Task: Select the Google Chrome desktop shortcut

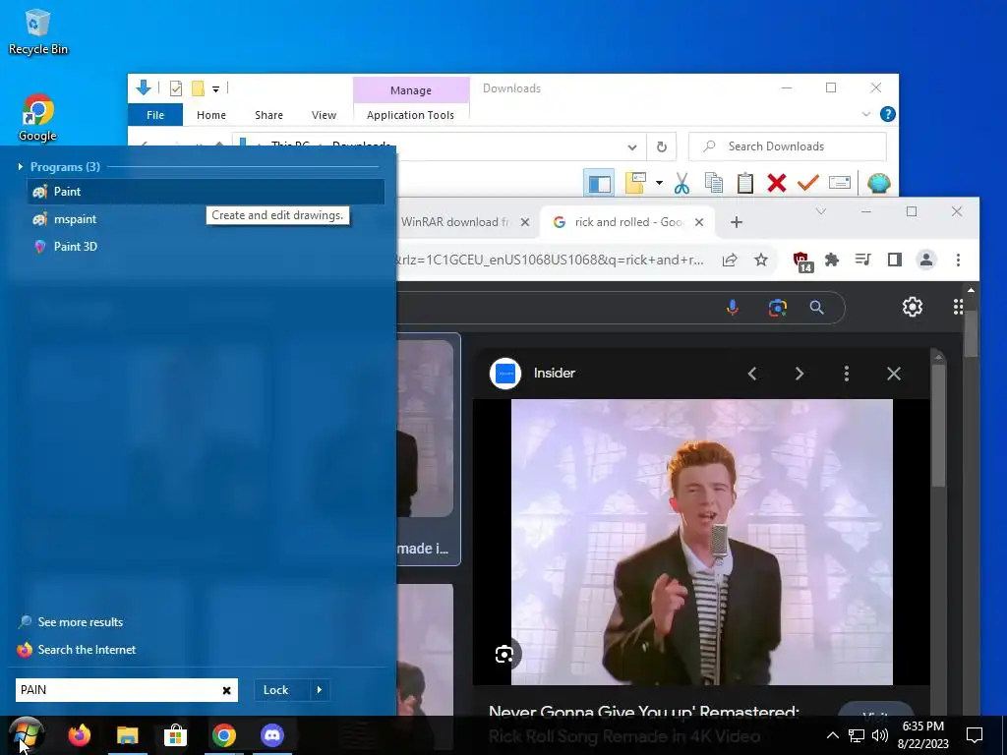Action: point(37,118)
